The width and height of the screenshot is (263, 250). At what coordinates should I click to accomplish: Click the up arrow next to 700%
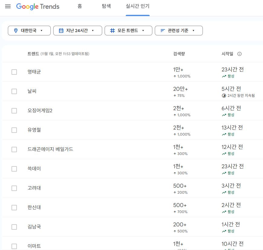[x=175, y=212]
